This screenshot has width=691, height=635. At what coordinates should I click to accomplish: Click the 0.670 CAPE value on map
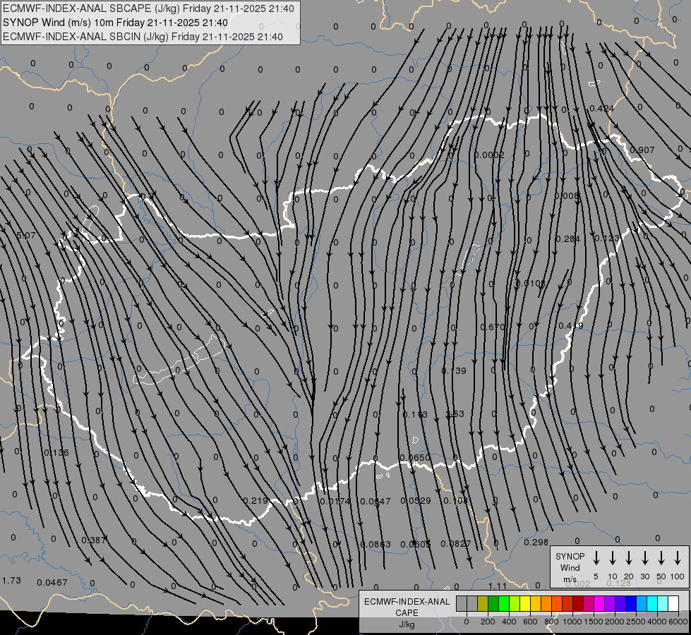[492, 327]
